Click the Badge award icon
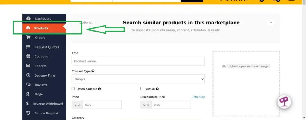Image resolution: width=306 pixels, height=120 pixels. 28,94
